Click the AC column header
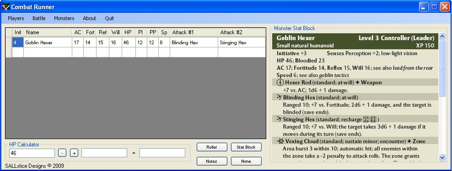452x171 pixels. point(77,32)
